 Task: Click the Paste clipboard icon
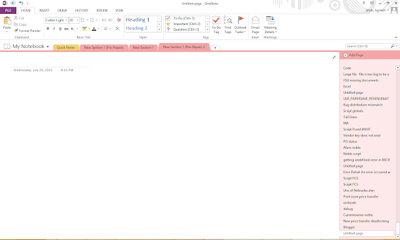7,21
